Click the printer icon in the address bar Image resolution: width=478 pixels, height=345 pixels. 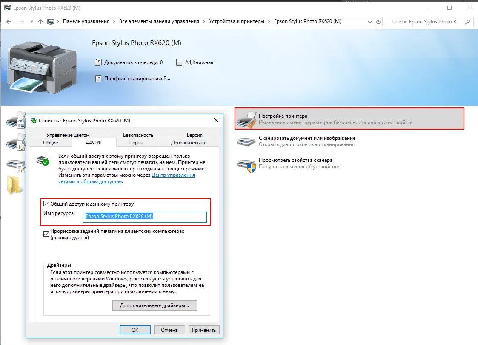(x=51, y=21)
